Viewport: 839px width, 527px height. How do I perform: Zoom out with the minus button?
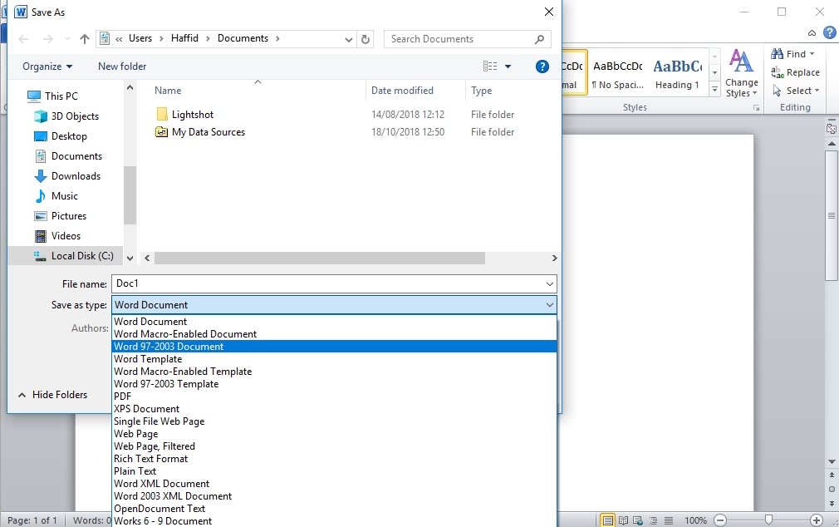point(721,520)
